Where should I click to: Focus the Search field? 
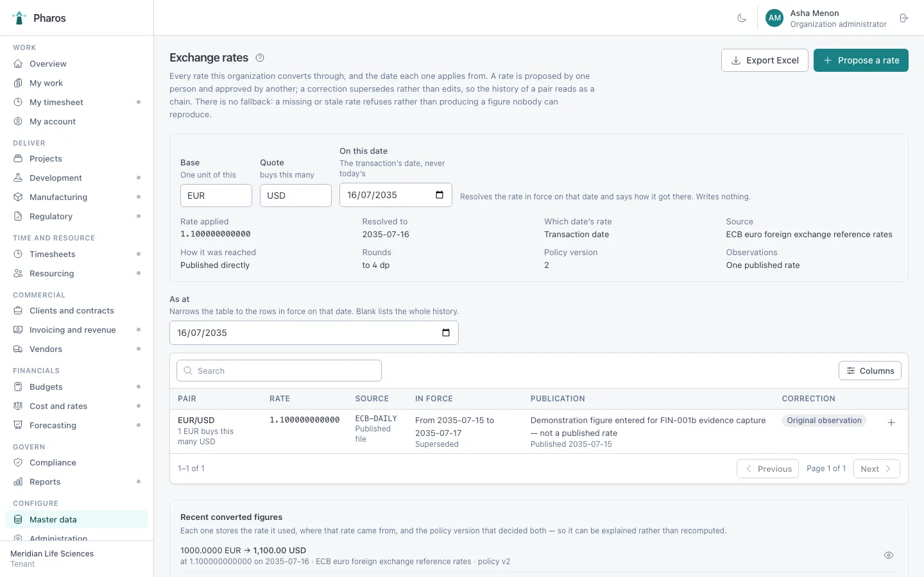click(x=279, y=371)
